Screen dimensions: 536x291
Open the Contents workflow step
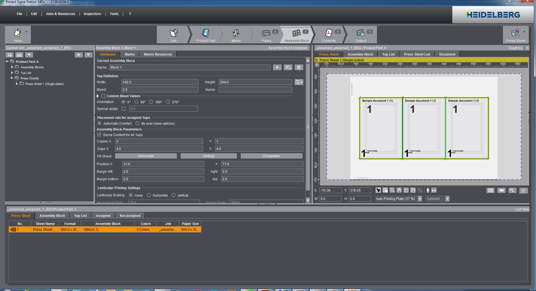pyautogui.click(x=329, y=35)
